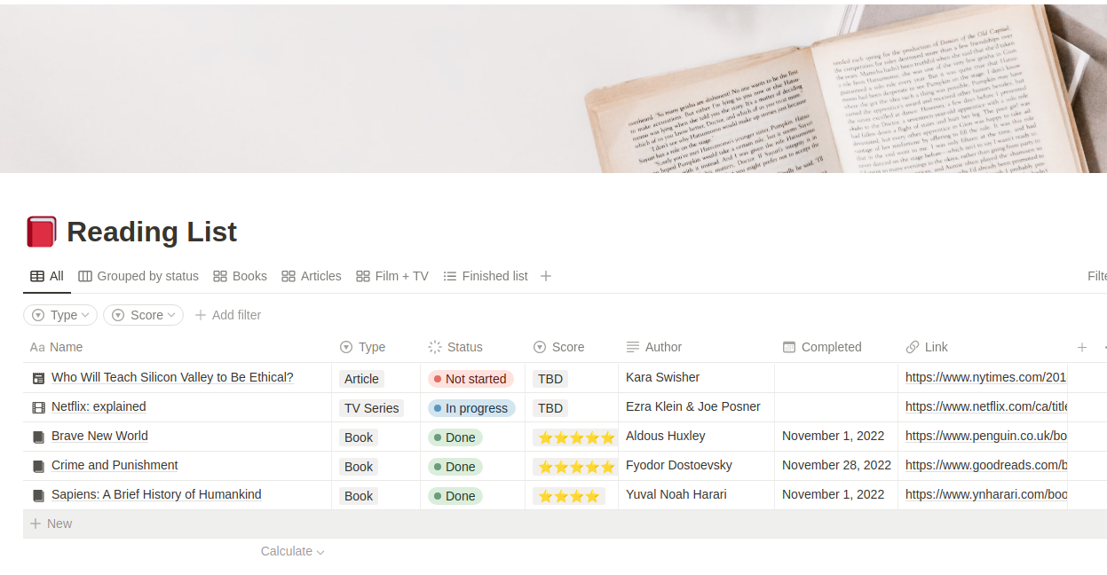
Task: Click the plus icon to add a property column
Action: point(1081,348)
